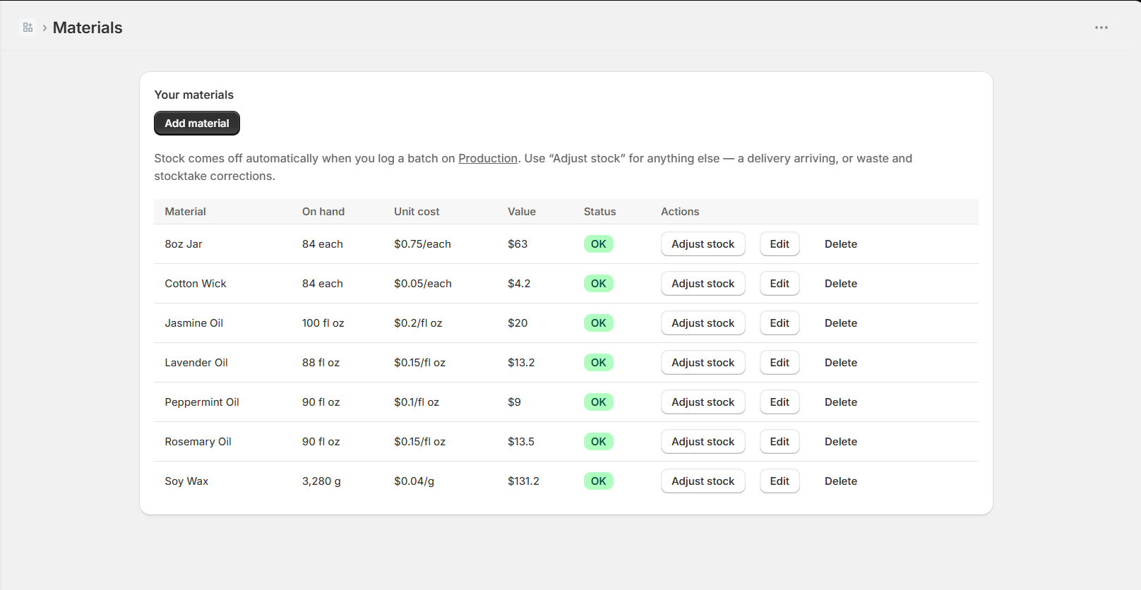The width and height of the screenshot is (1141, 590).
Task: Click the Unit cost column header
Action: coord(417,212)
